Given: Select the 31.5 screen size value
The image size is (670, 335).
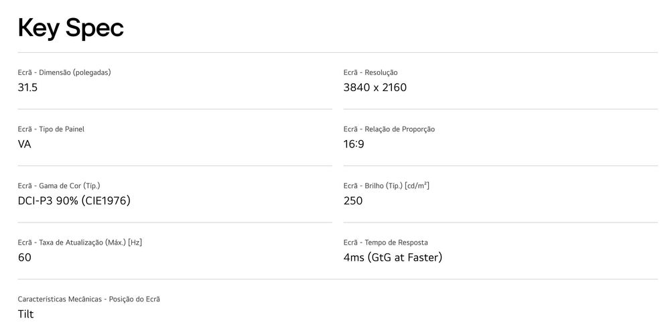Looking at the screenshot, I should [x=27, y=87].
